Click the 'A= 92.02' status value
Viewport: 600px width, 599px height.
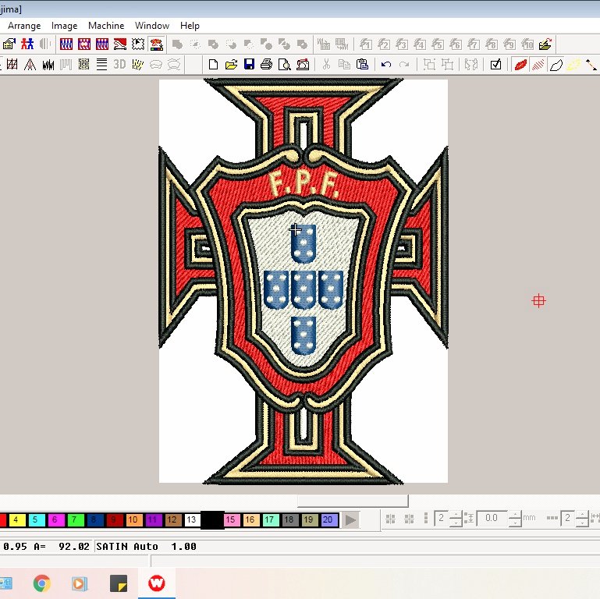pyautogui.click(x=62, y=547)
